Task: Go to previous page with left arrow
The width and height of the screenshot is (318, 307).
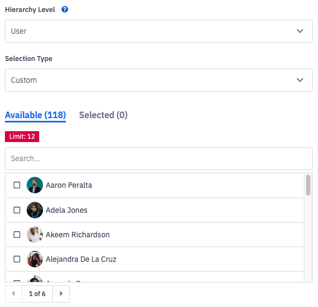Action: [14, 293]
